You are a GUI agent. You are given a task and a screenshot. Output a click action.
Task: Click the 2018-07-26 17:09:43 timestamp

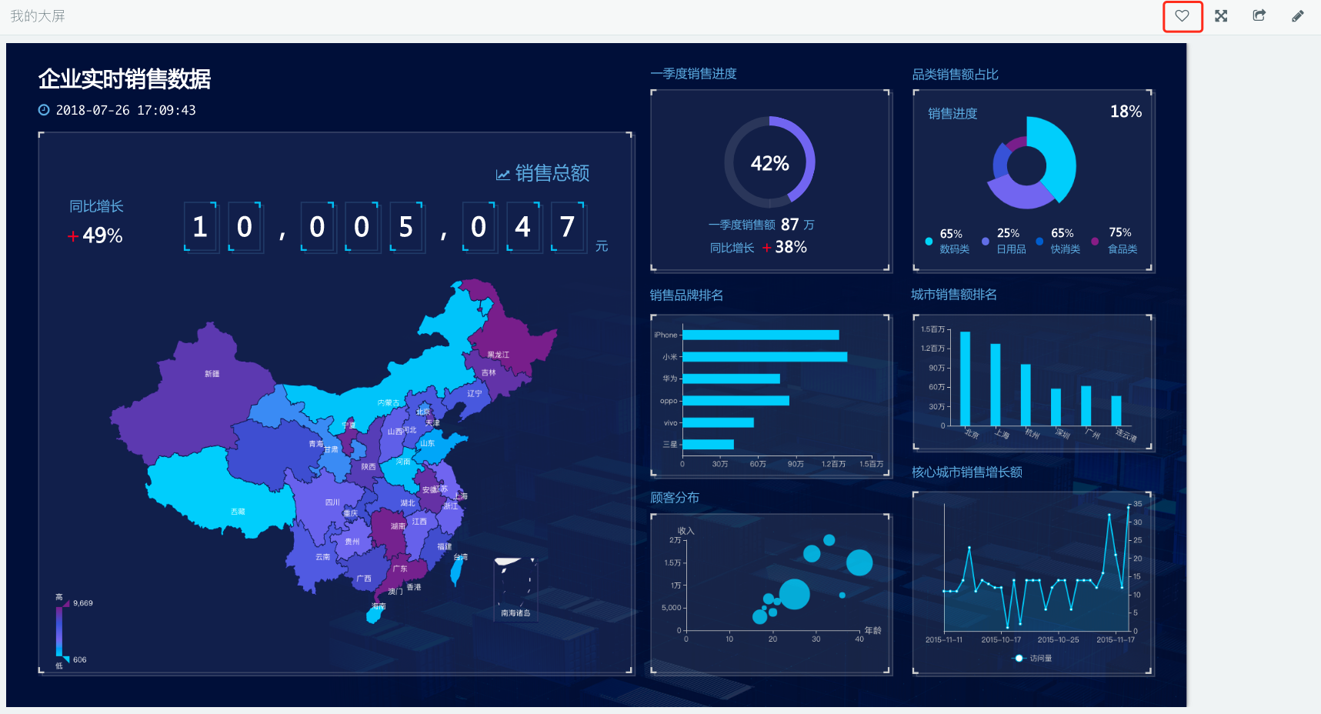(125, 110)
